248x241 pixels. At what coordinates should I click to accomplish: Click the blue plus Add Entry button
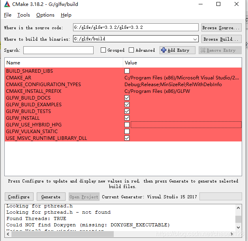point(177,50)
